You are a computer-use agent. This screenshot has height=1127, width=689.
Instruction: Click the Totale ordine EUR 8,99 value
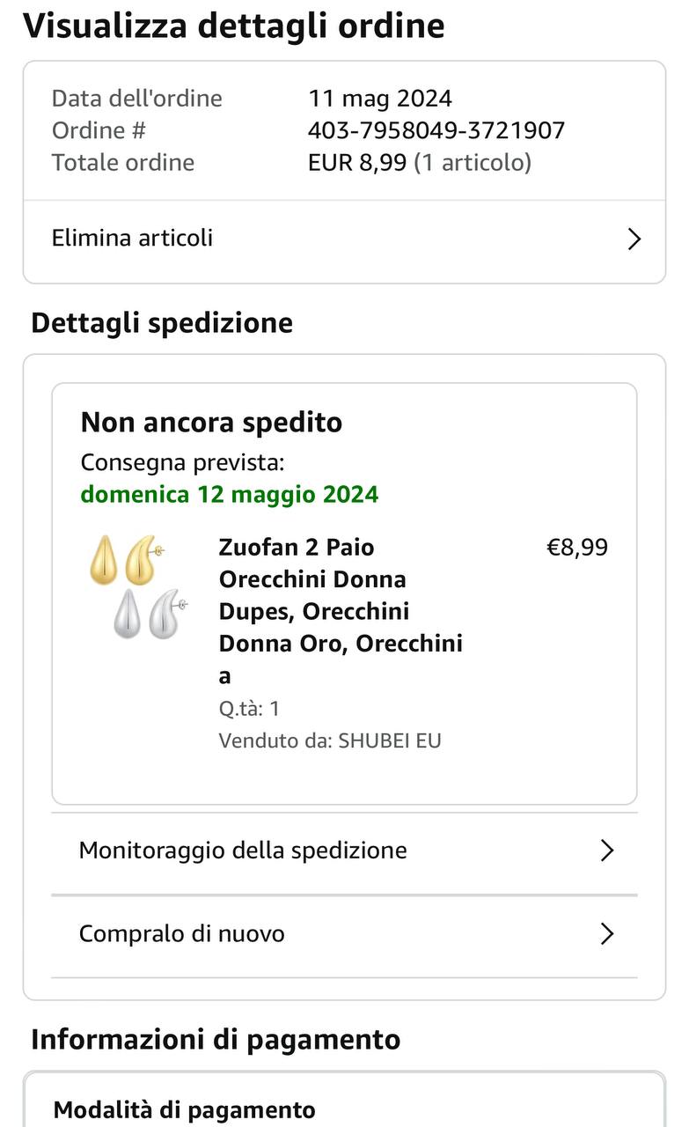click(x=419, y=163)
